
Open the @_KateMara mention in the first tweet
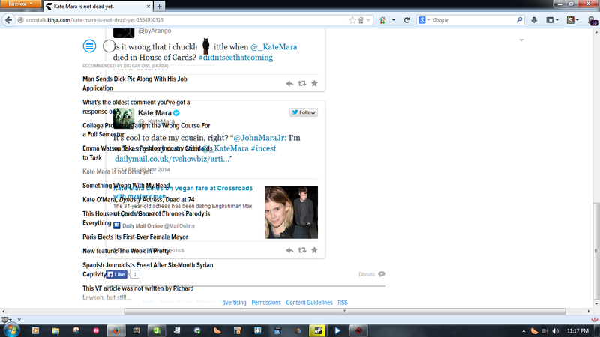274,46
